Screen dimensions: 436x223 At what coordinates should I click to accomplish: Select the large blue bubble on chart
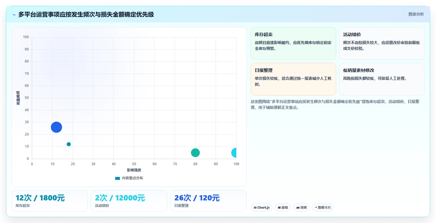pos(56,127)
